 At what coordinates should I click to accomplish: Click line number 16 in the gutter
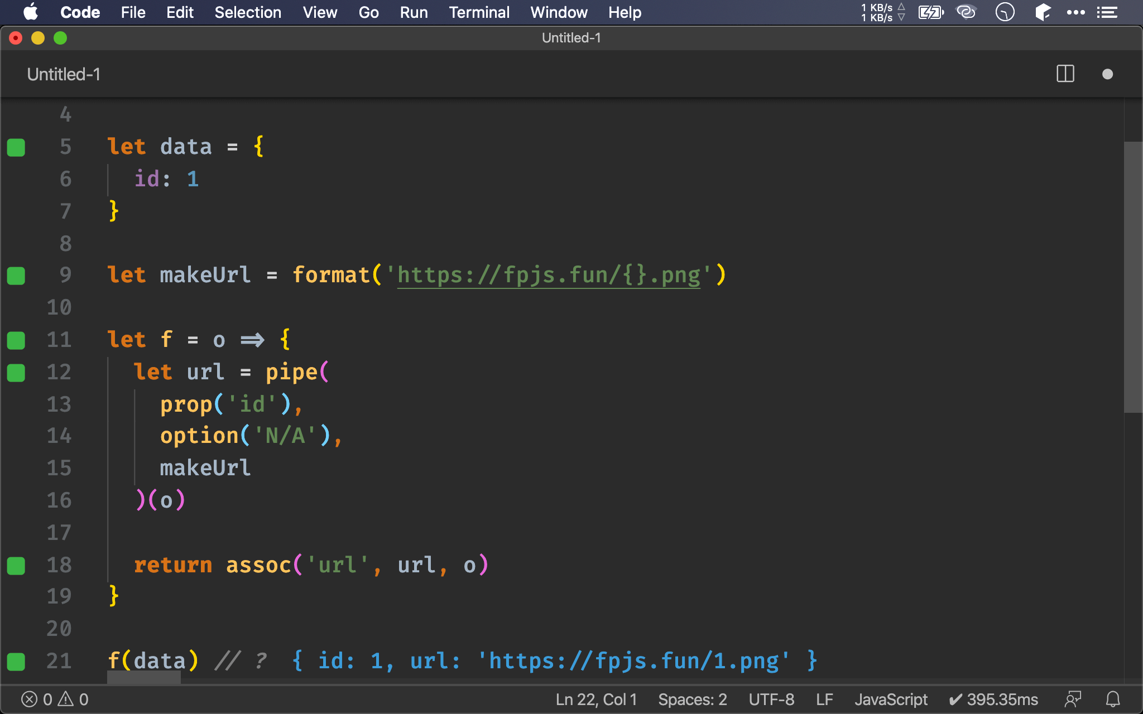(x=59, y=500)
